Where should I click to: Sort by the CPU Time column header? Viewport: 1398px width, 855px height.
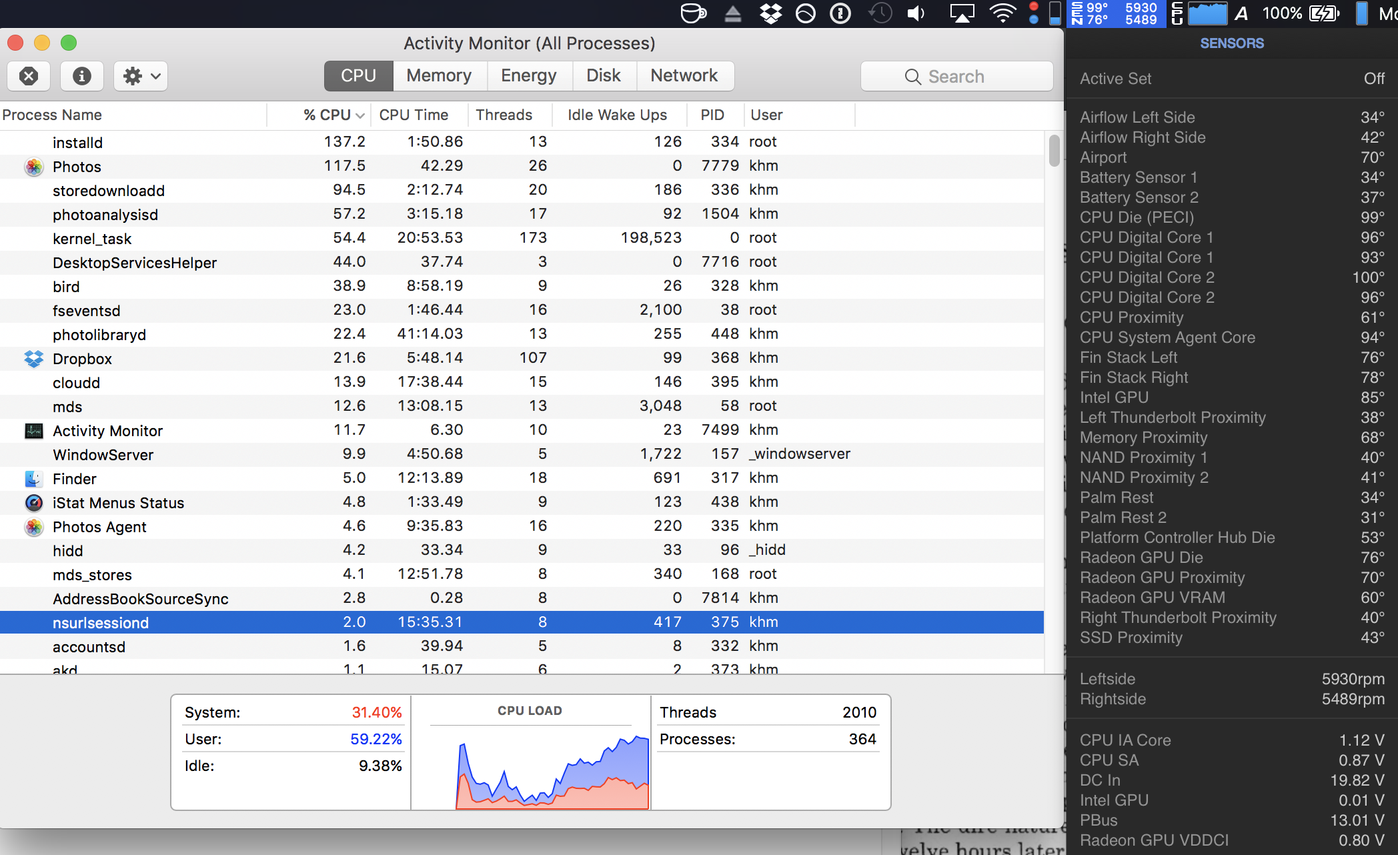pos(420,115)
